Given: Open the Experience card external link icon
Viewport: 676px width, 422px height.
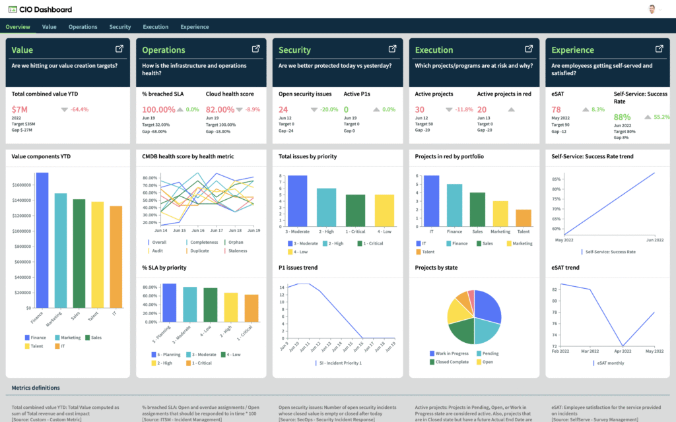Looking at the screenshot, I should pos(659,48).
